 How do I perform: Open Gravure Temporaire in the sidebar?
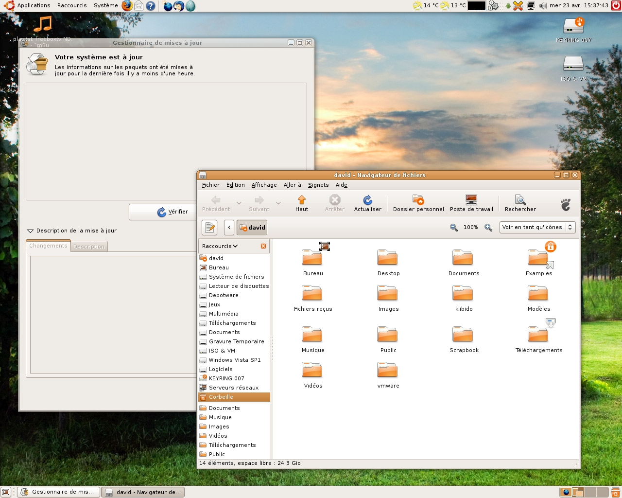tap(234, 341)
